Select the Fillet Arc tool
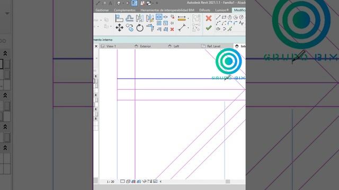Image resolution: width=339 pixels, height=190 pixels. click(236, 23)
